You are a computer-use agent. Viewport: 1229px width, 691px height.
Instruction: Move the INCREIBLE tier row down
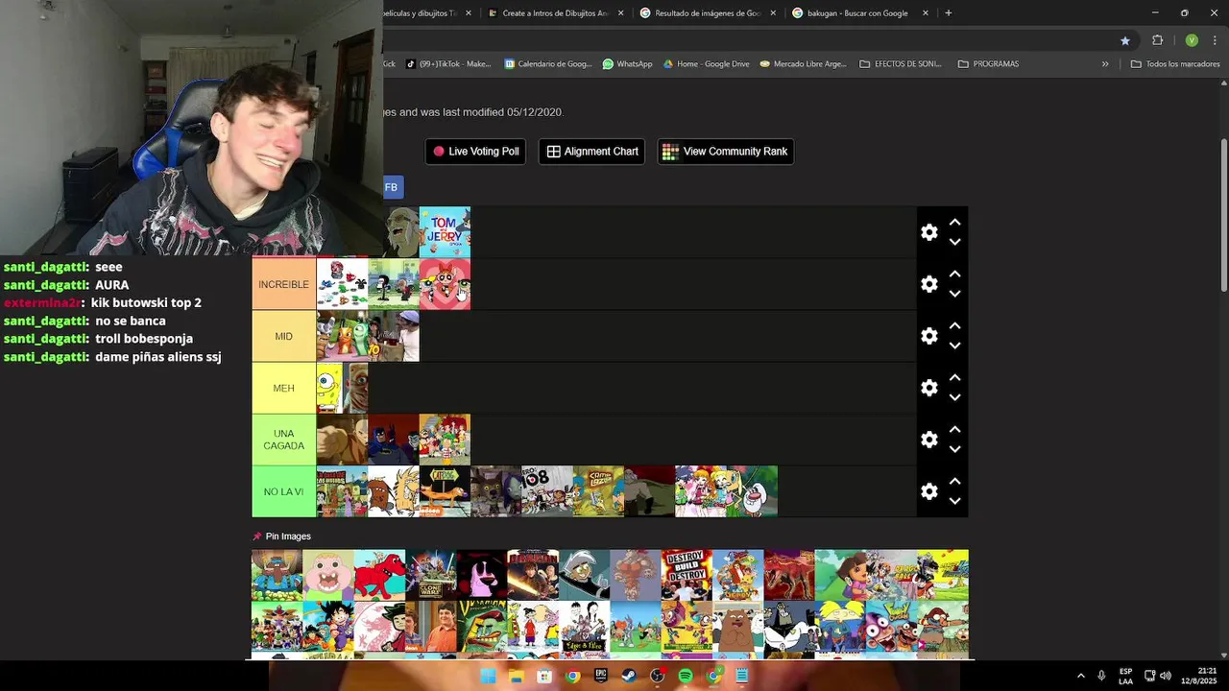955,295
